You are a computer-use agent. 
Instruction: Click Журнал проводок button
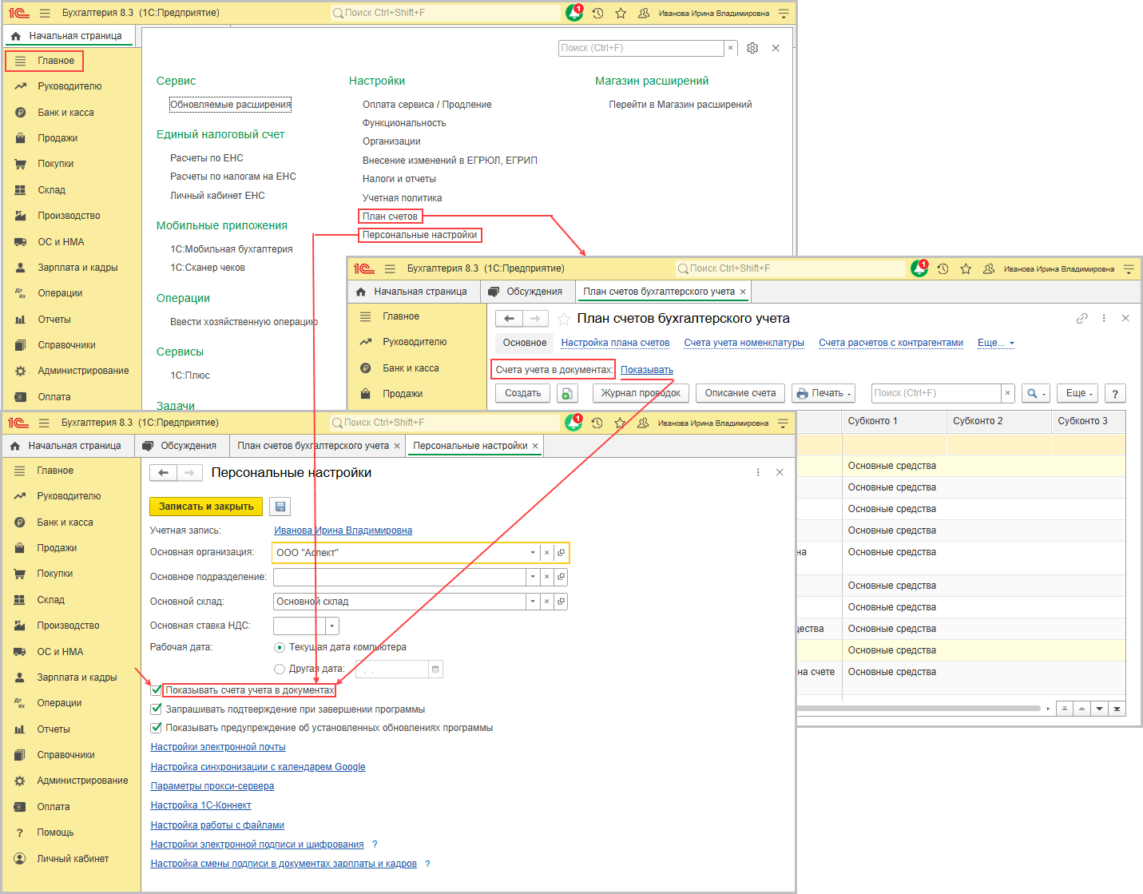click(x=641, y=393)
